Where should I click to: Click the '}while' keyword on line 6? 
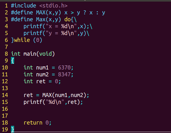(20, 40)
